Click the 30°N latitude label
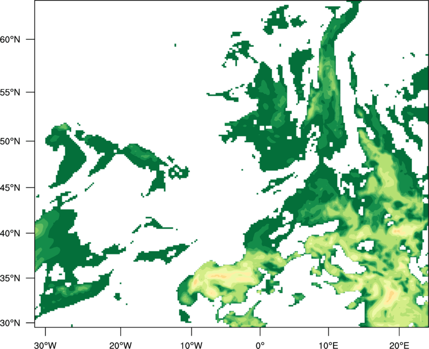Image resolution: width=429 pixels, height=349 pixels. click(x=10, y=323)
